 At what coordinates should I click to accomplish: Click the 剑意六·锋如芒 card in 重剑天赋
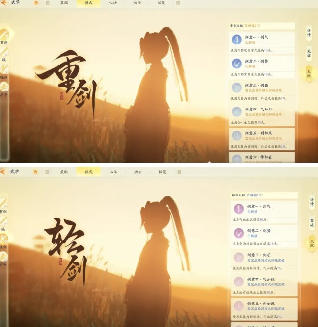[261, 157]
